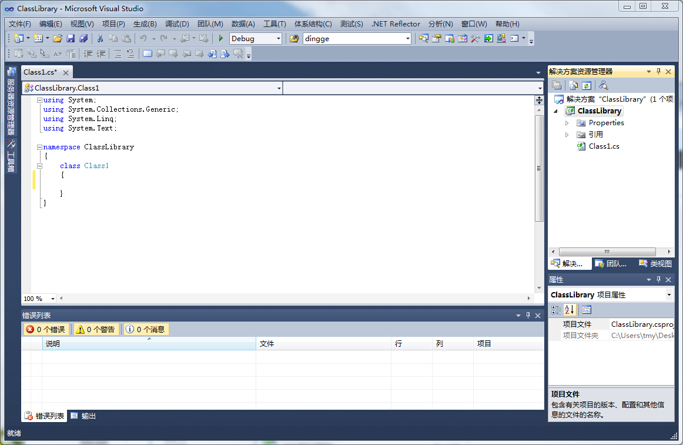Click the Paste clipboard icon

coord(126,38)
